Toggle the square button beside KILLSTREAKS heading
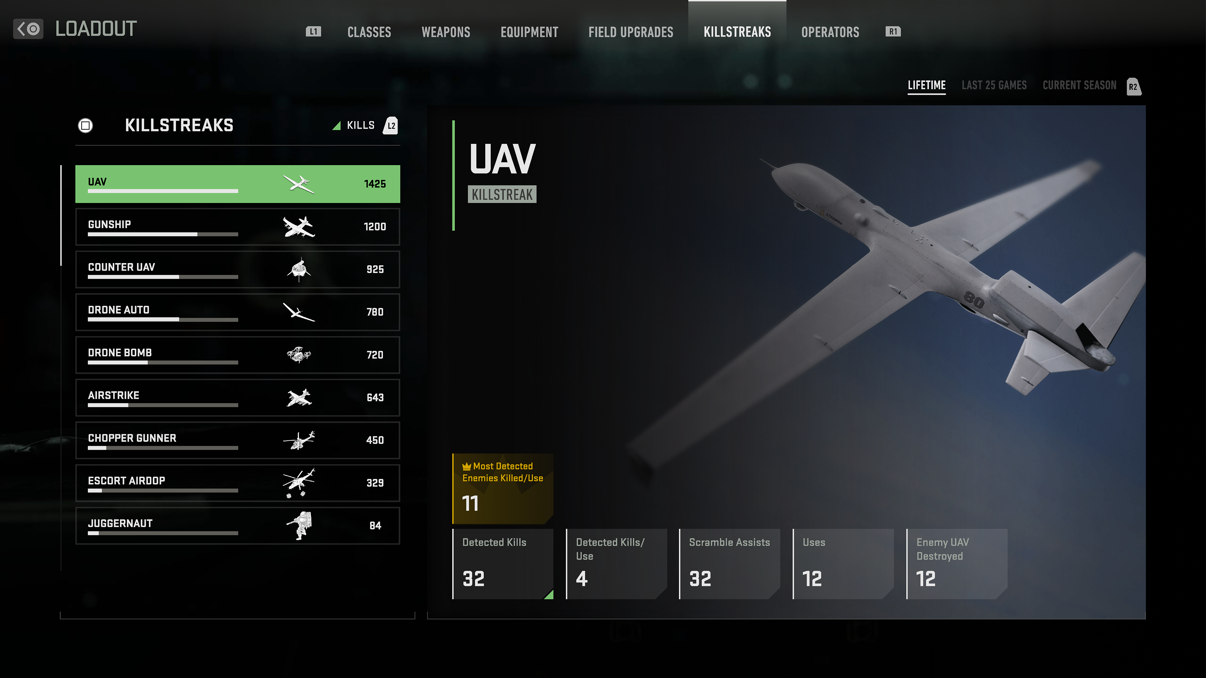1206x678 pixels. 85,126
